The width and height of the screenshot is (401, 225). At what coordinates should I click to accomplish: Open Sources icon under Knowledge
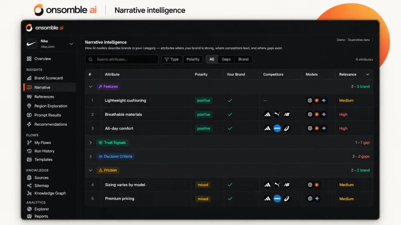(29, 177)
